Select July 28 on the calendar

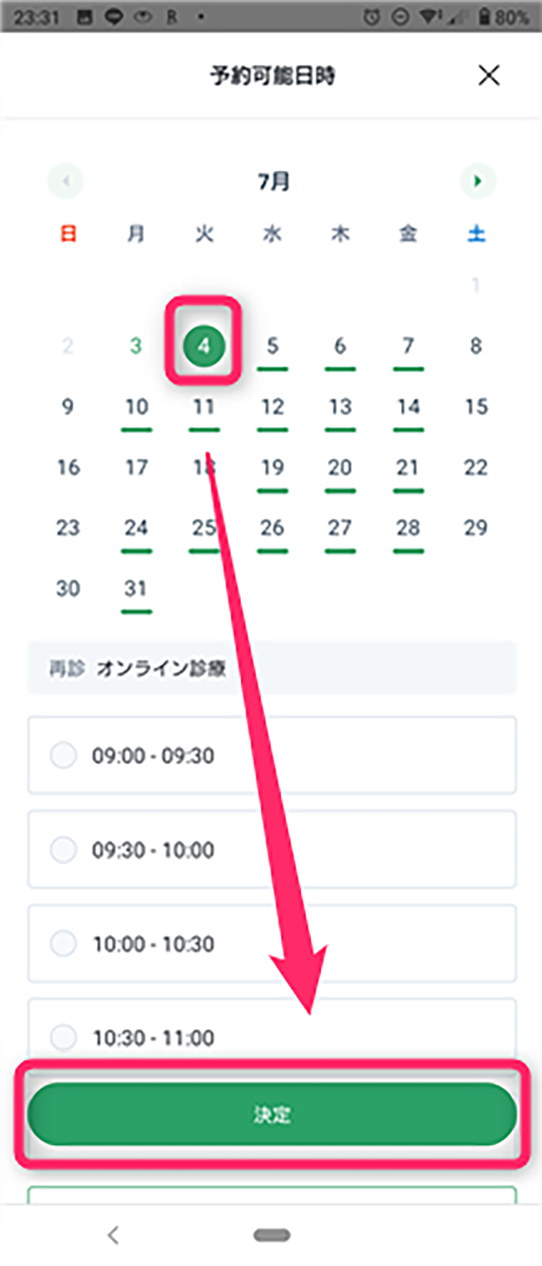tap(408, 528)
